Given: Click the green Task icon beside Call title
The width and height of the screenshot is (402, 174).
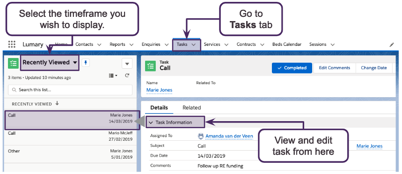Looking at the screenshot, I should point(150,66).
